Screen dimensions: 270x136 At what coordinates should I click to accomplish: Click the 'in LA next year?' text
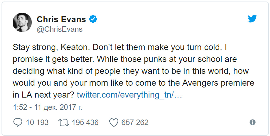click(x=44, y=95)
